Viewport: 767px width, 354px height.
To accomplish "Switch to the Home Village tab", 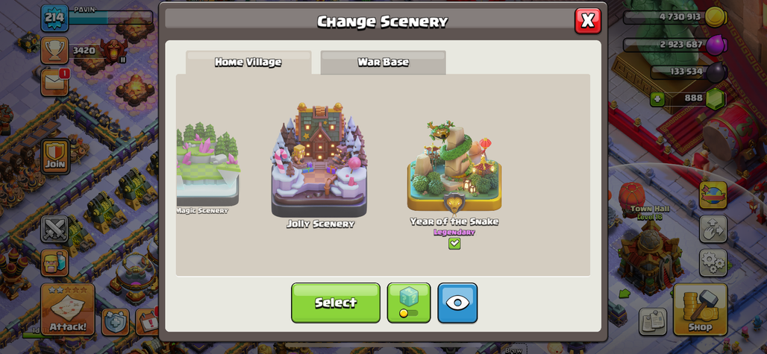I will [248, 63].
